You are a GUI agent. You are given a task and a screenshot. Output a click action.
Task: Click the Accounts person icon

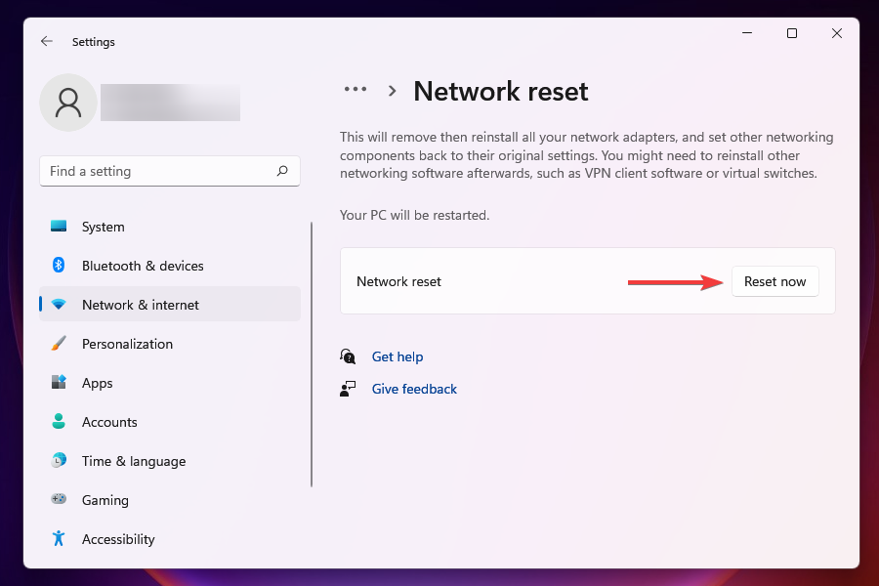pyautogui.click(x=59, y=421)
